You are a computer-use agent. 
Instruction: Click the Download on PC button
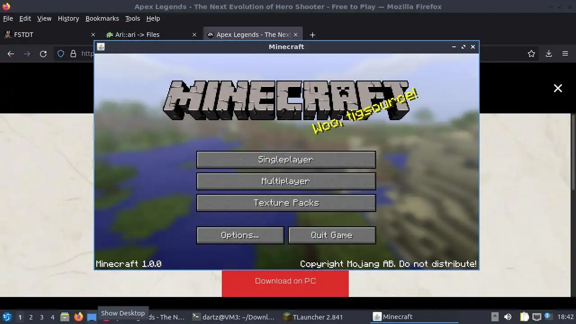pyautogui.click(x=285, y=283)
